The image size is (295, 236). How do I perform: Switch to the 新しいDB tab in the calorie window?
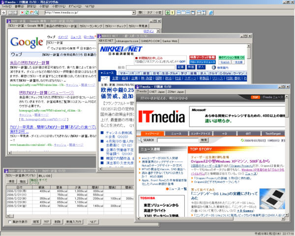pos(44,176)
